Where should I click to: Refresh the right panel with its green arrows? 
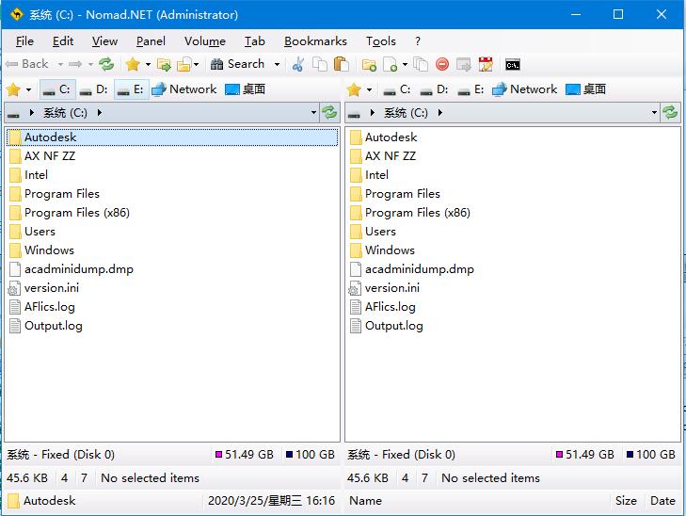point(670,112)
